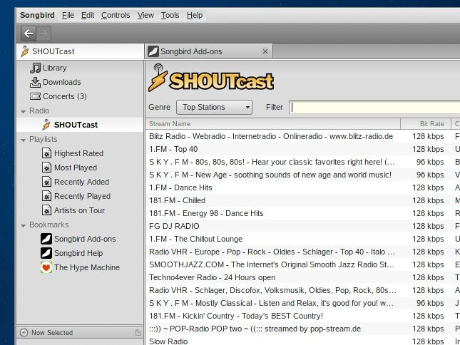The height and width of the screenshot is (345, 460).
Task: Click the Downloads arrow icon
Action: tap(35, 83)
